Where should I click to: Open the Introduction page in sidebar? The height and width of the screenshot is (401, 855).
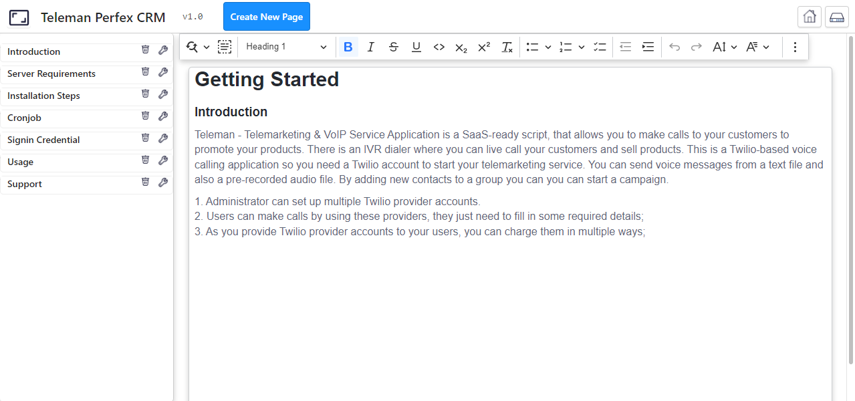pos(33,51)
